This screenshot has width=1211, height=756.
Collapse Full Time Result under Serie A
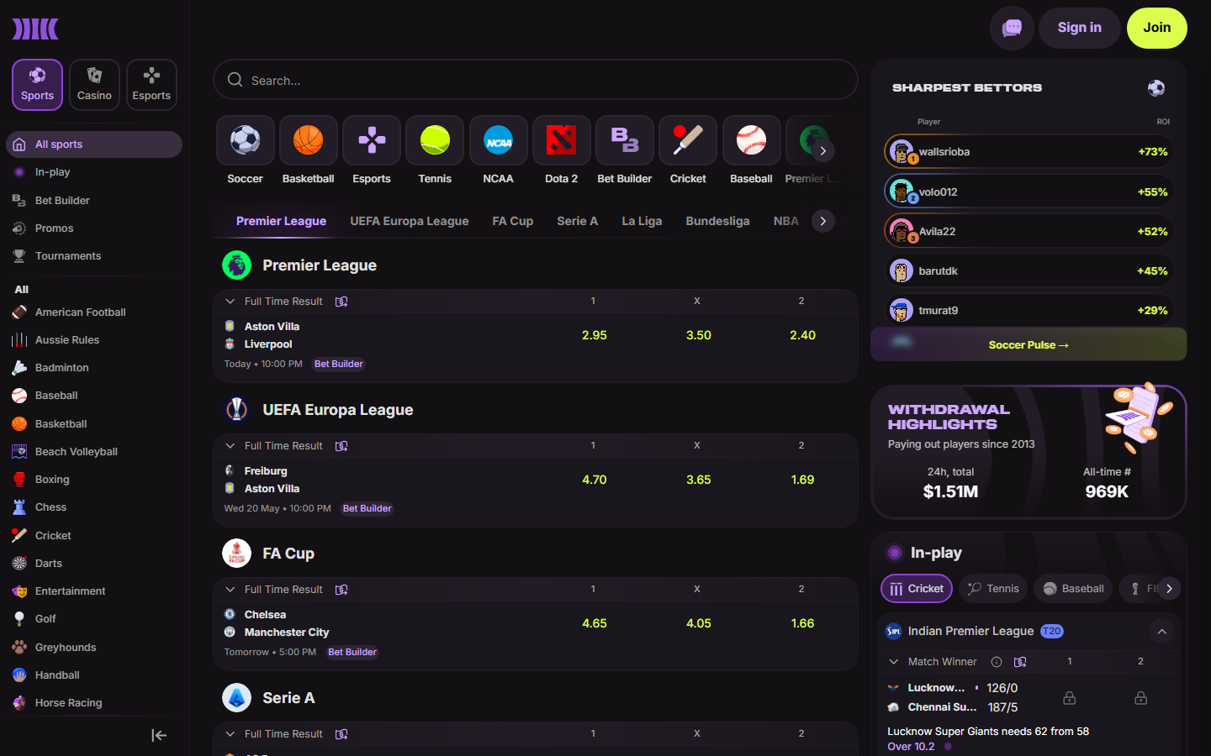click(230, 734)
